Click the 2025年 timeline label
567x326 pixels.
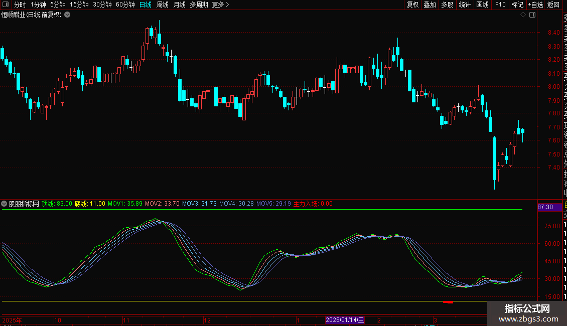[12, 320]
